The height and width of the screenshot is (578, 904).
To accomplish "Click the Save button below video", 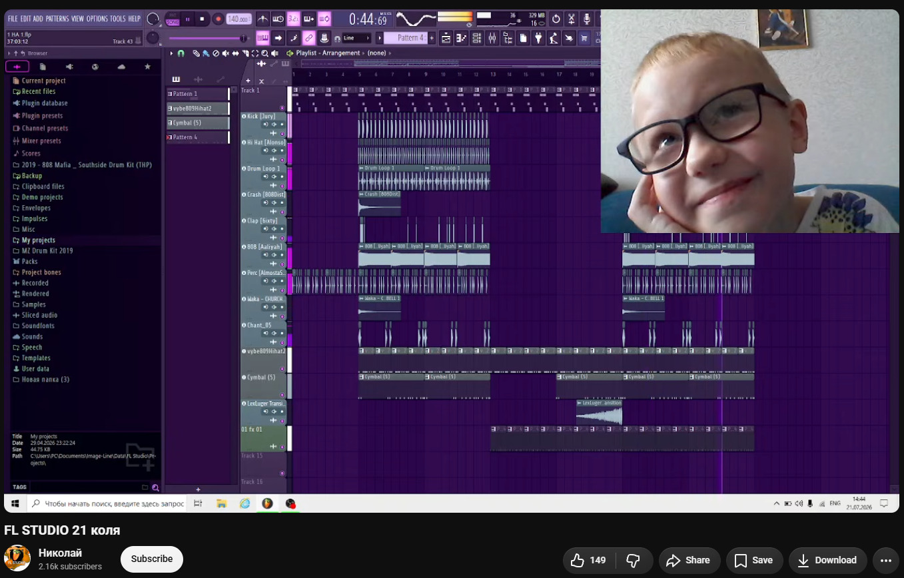I will [x=754, y=560].
